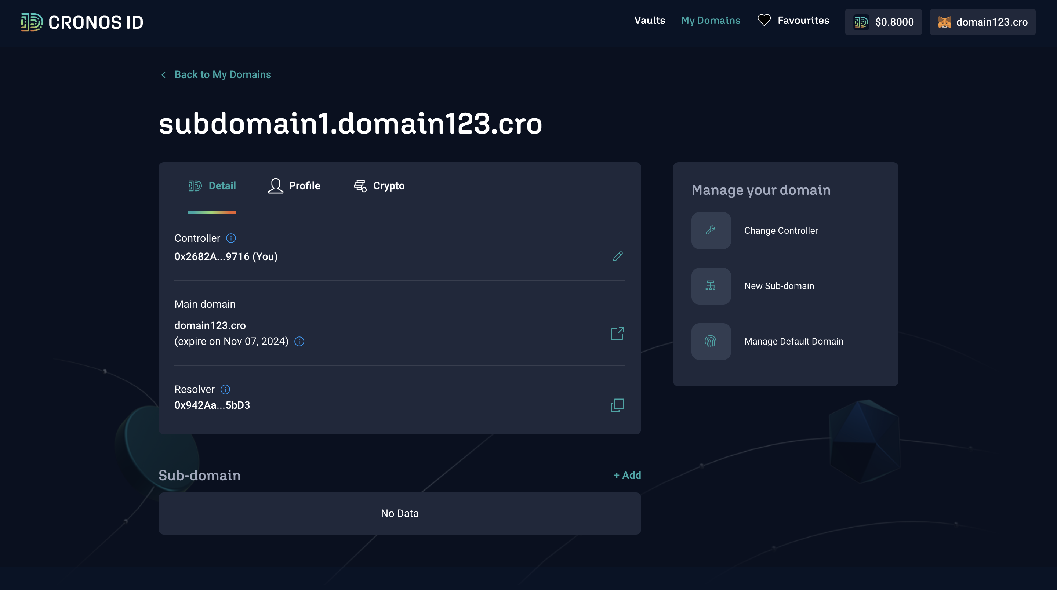
Task: Click the wrench Change Controller icon
Action: click(x=711, y=230)
